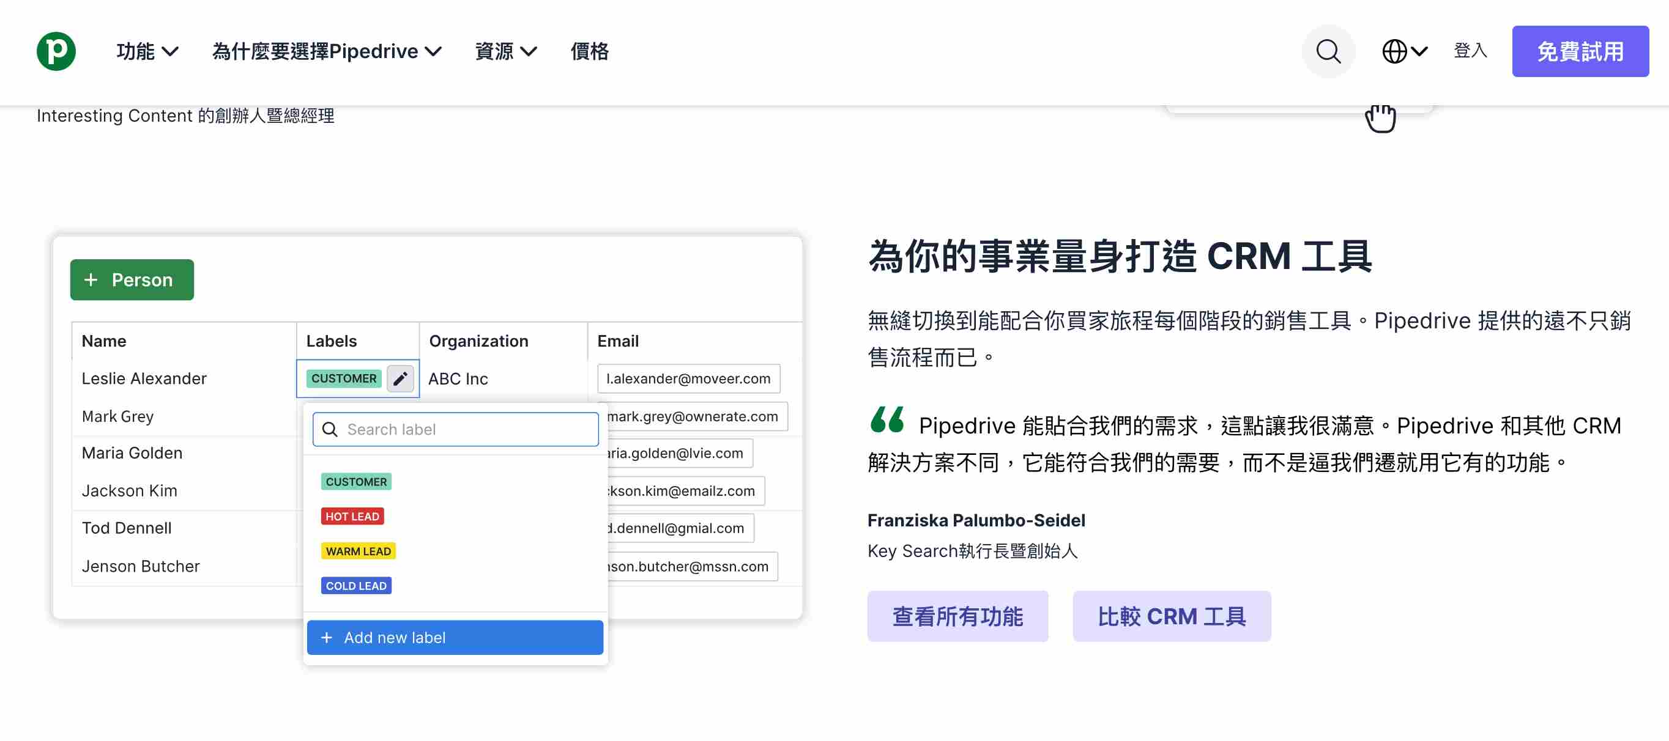Screen dimensions: 1669x741
Task: Open the globe language selector
Action: (1404, 51)
